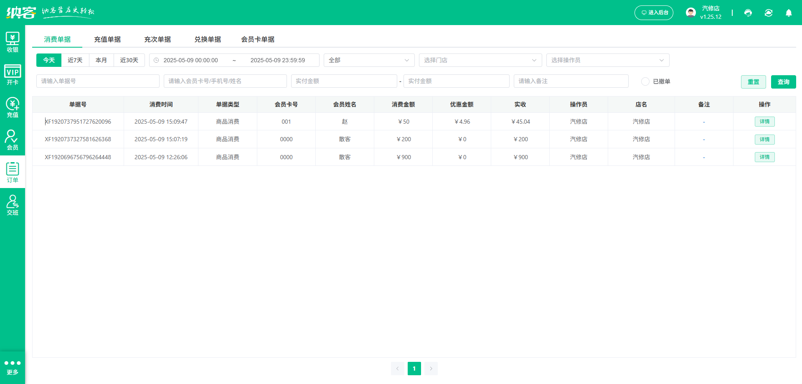The width and height of the screenshot is (802, 384).
Task: Click the notification bell icon
Action: coord(789,13)
